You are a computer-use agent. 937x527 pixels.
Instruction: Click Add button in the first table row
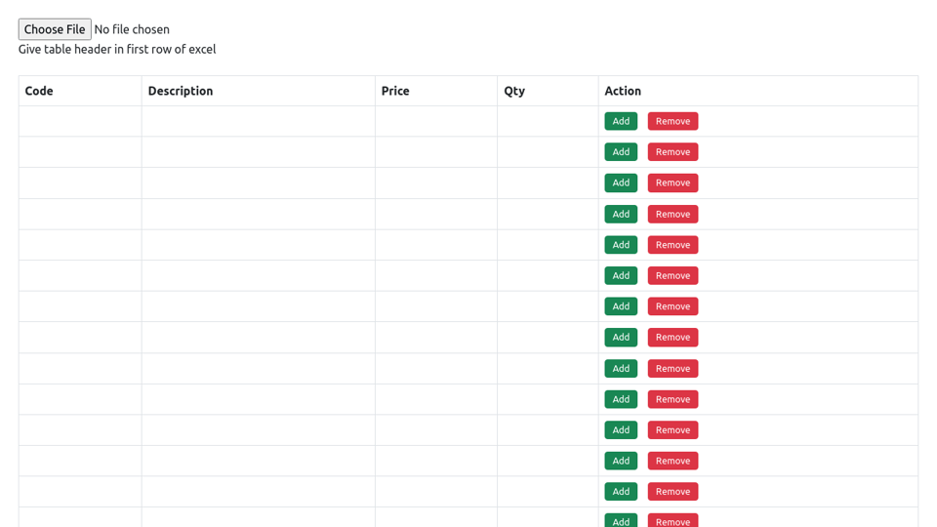(621, 121)
